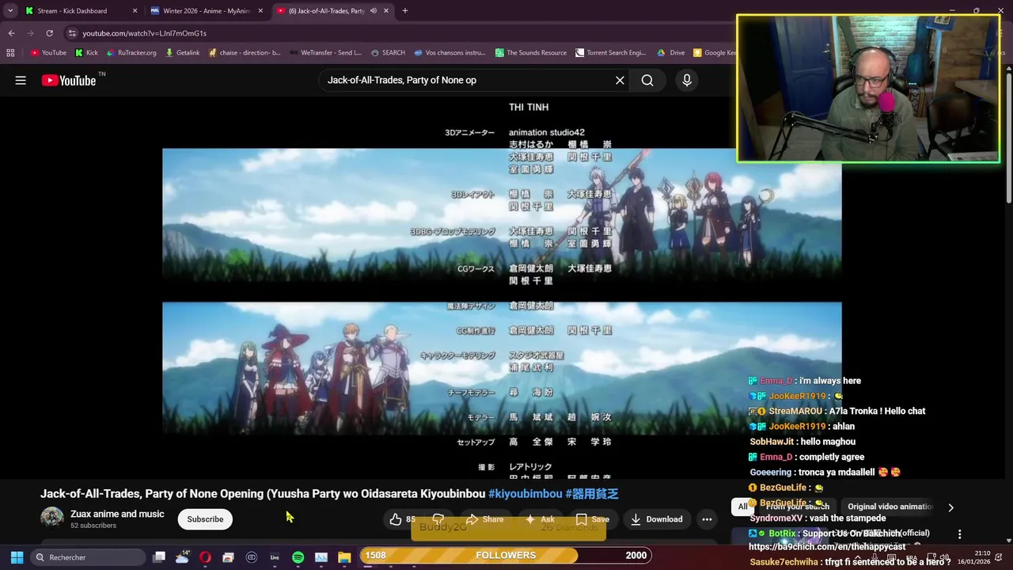Open the tab search dropdown arrow
Viewport: 1013px width, 570px height.
coord(9,10)
